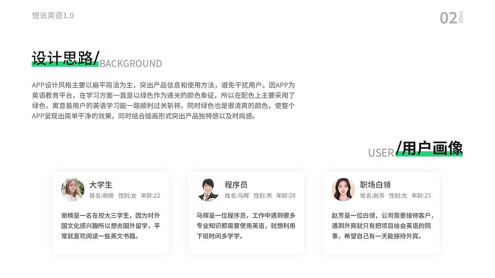Click the PAGE label beside 02

(x=460, y=18)
